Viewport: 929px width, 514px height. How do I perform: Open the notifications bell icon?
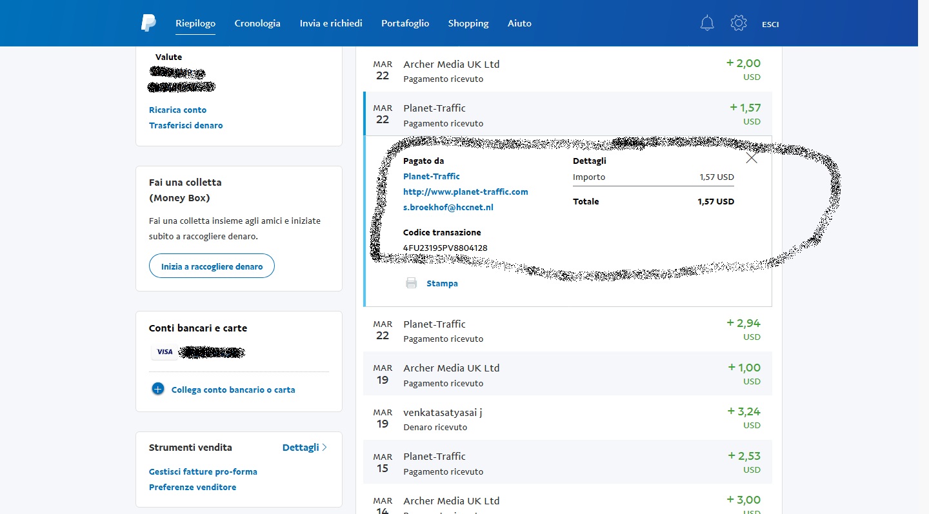pos(707,23)
